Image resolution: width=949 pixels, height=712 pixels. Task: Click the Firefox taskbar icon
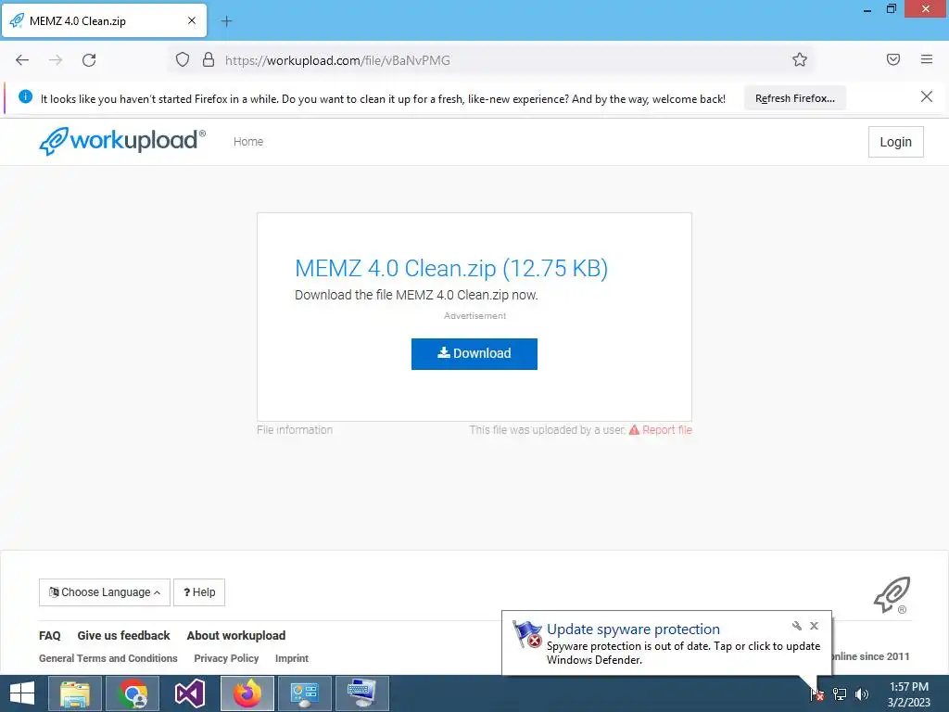click(247, 693)
